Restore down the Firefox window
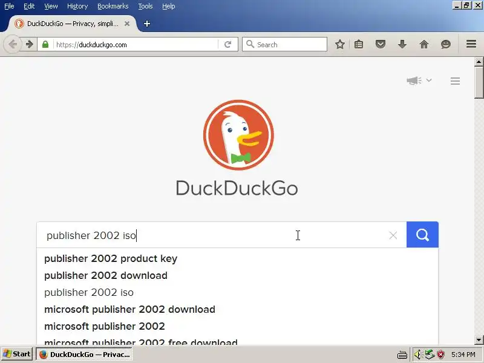This screenshot has height=363, width=484. (x=466, y=5)
